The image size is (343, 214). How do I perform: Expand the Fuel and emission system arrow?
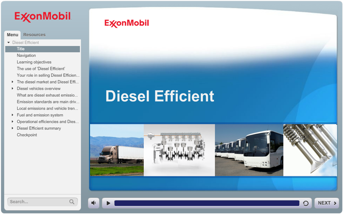click(12, 115)
